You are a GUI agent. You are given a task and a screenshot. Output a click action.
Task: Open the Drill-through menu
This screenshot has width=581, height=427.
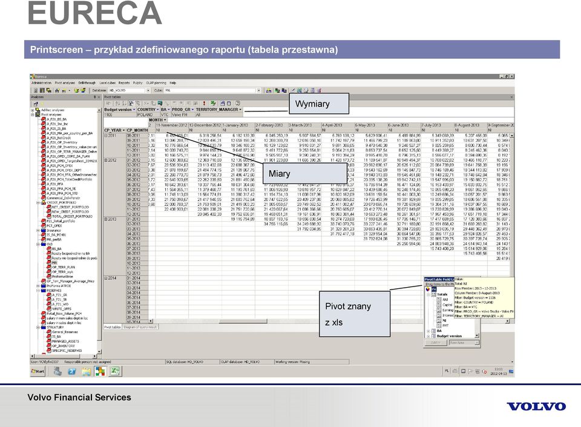pos(87,83)
